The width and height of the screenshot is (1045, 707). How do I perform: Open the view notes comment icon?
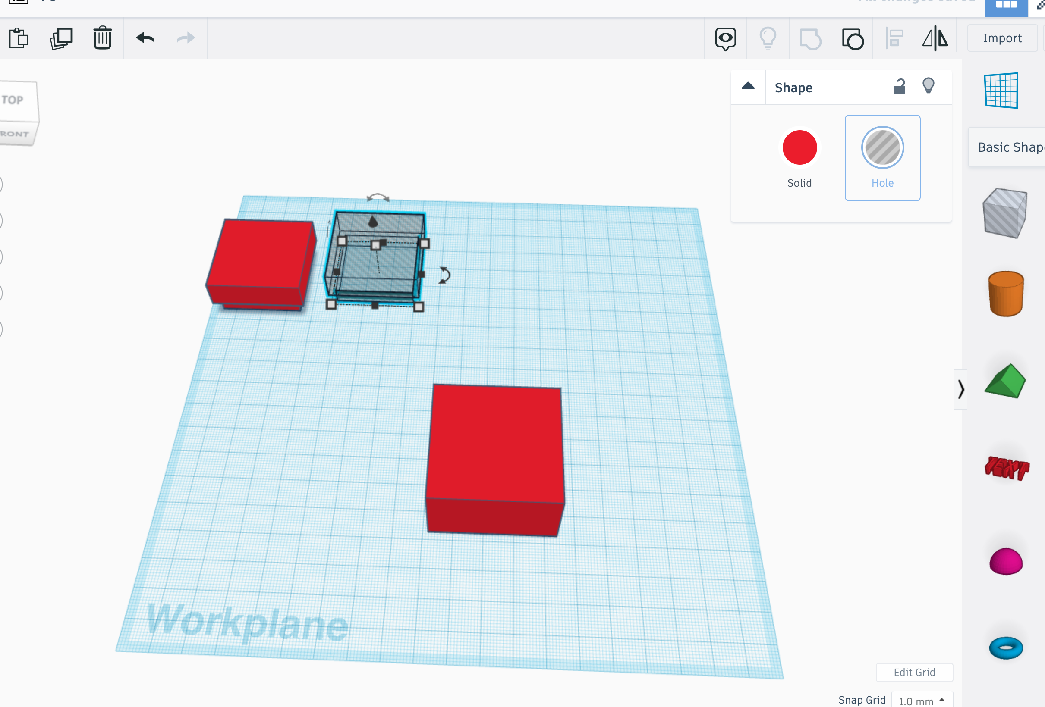[725, 39]
